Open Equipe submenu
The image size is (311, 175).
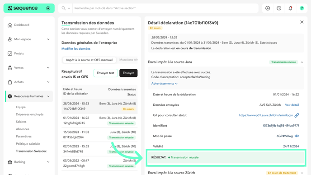[21, 107]
